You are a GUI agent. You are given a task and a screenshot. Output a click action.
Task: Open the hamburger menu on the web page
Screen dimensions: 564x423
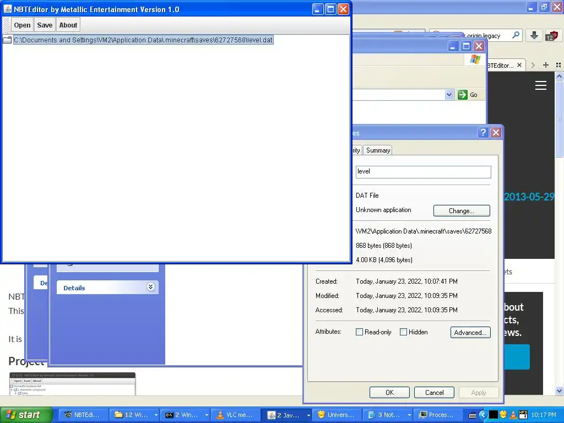tap(541, 85)
